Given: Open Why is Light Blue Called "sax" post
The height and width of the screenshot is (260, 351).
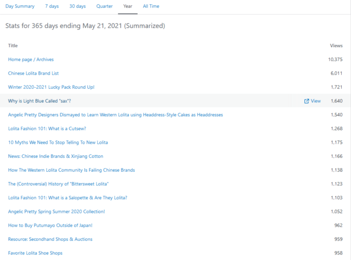Looking at the screenshot, I should coord(39,101).
